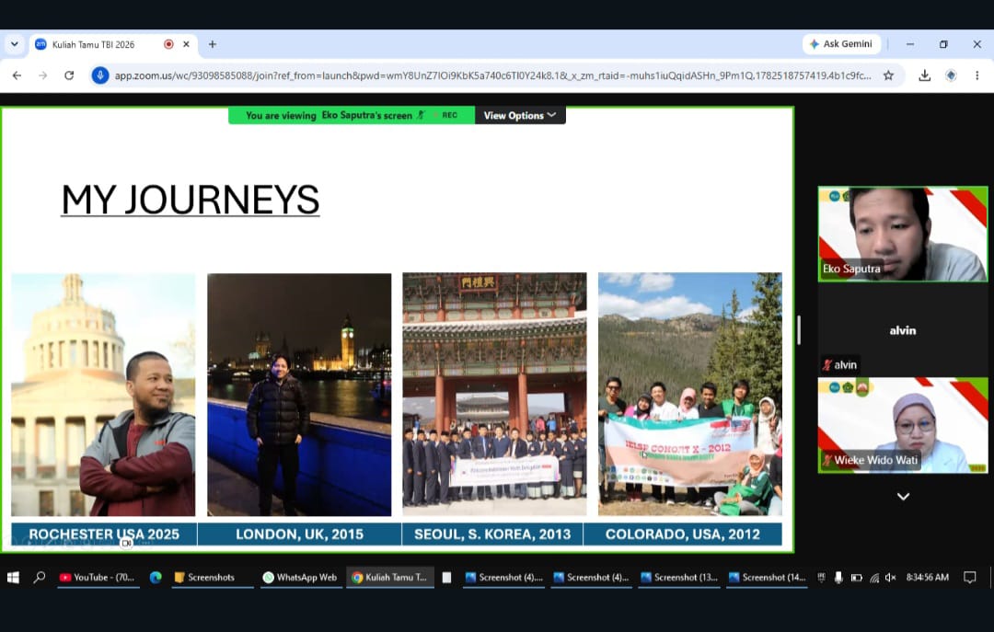The width and height of the screenshot is (994, 632).
Task: Open Windows taskbar search
Action: (40, 578)
